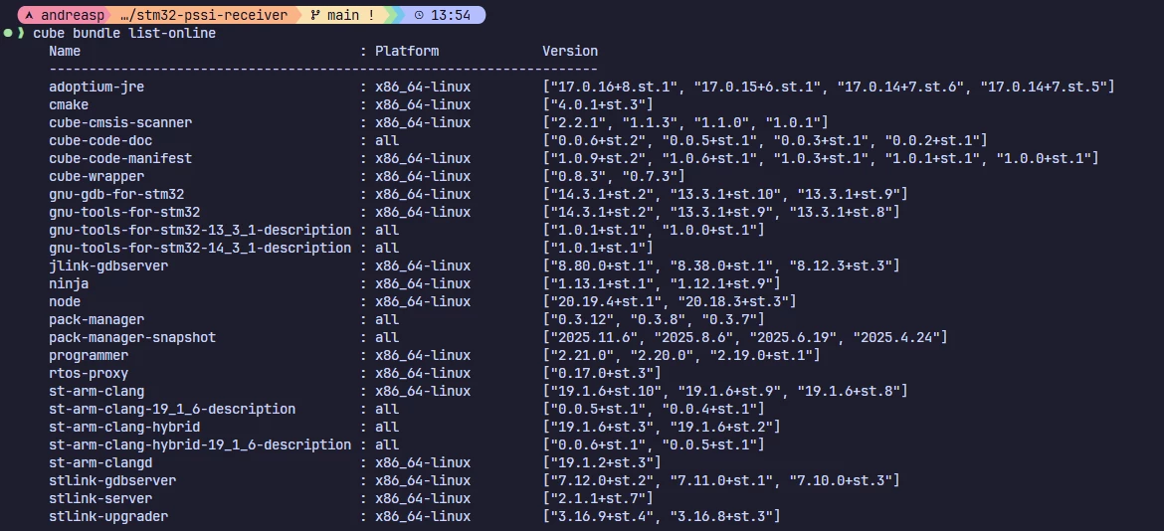
Task: Click the Name column header
Action: 65,51
